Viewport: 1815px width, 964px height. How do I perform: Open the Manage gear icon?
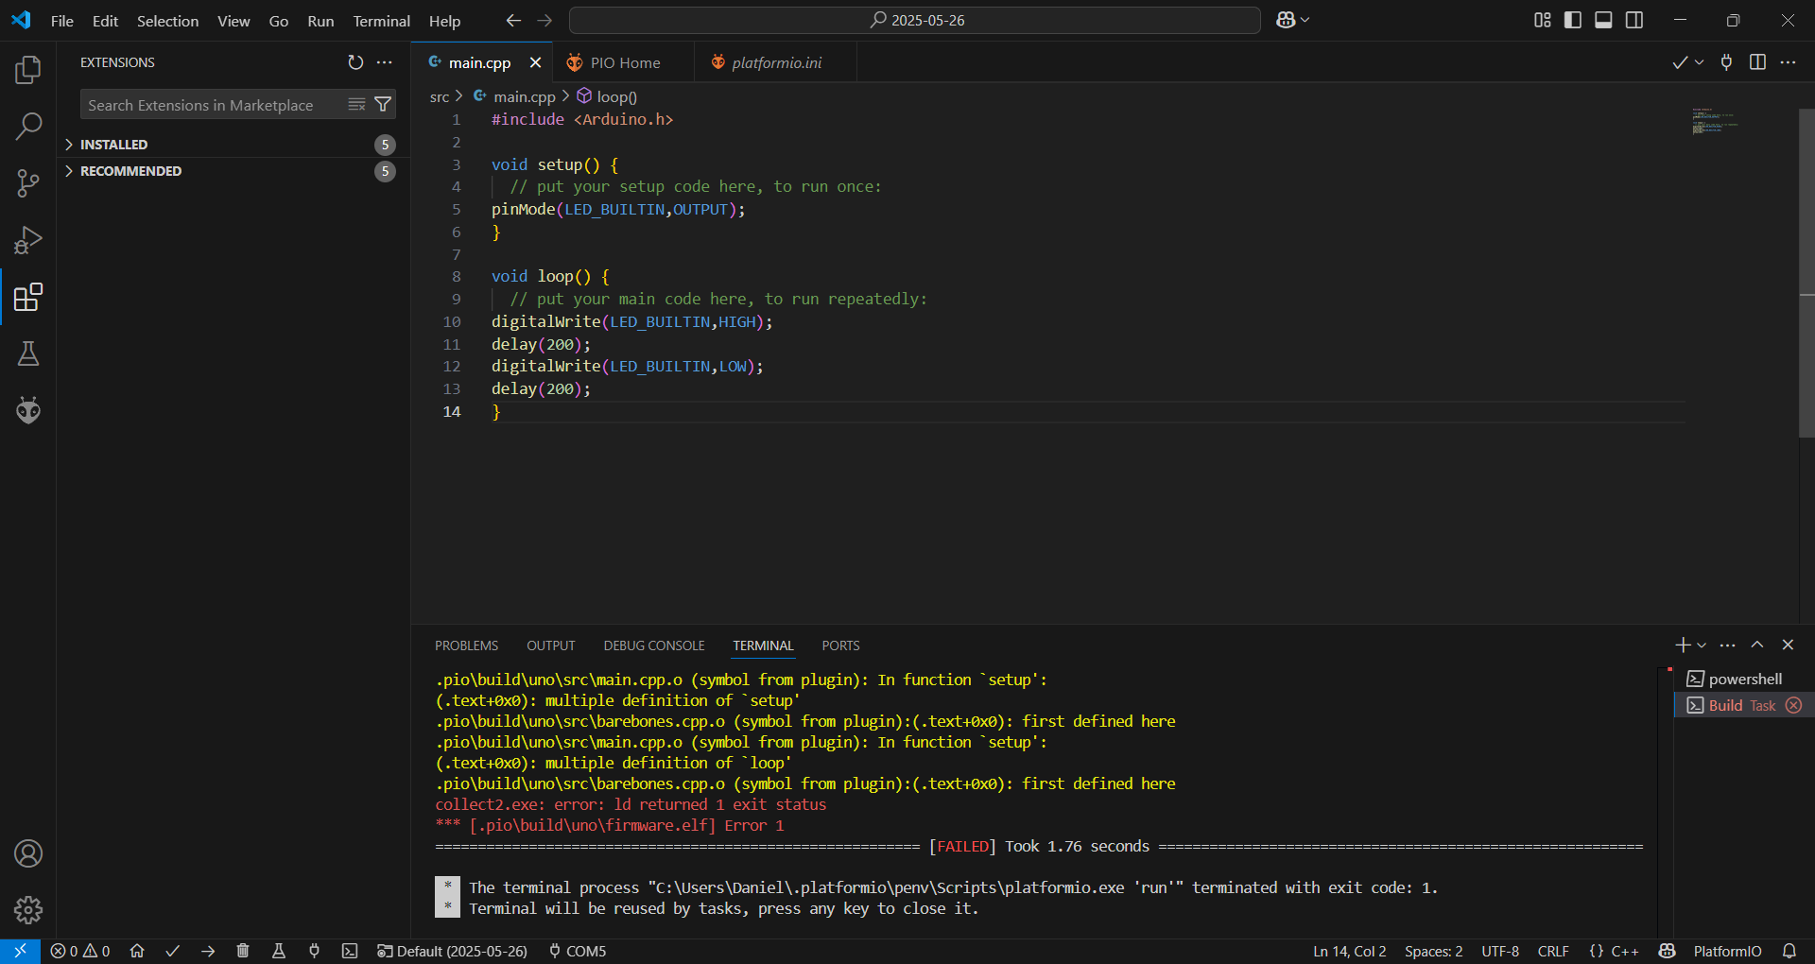[x=28, y=910]
